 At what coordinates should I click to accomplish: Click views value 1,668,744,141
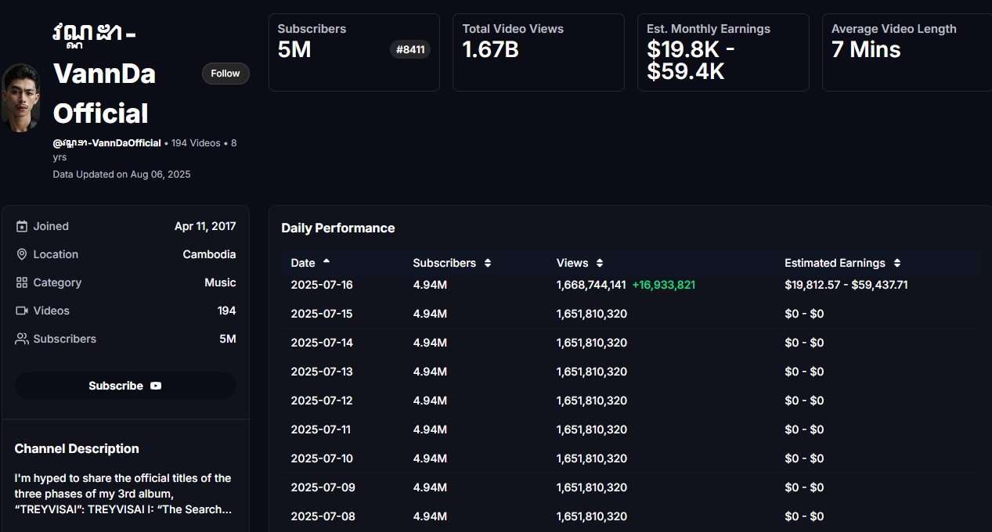tap(591, 285)
